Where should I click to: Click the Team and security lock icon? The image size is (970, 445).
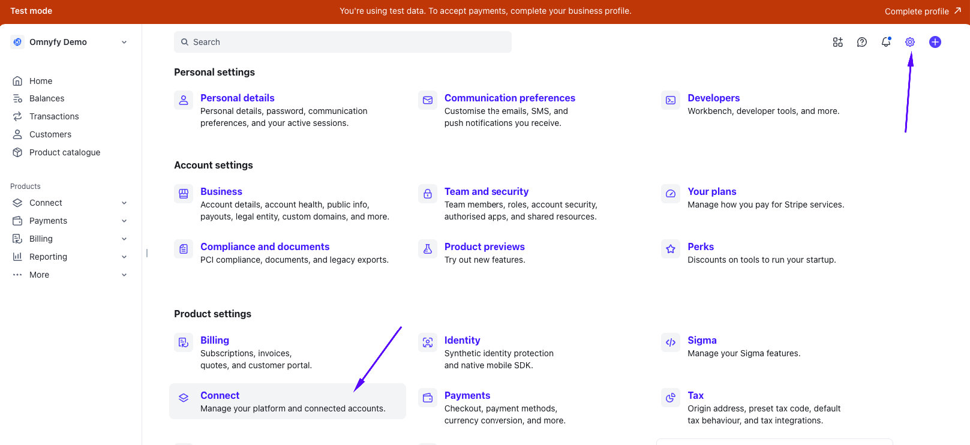428,194
